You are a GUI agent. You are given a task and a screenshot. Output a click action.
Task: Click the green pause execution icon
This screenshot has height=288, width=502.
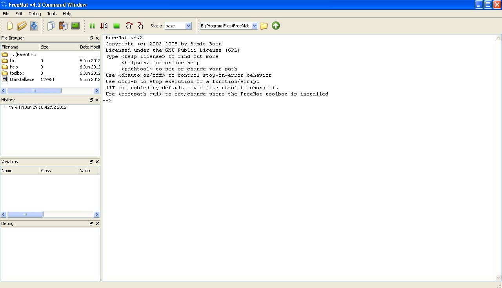93,26
